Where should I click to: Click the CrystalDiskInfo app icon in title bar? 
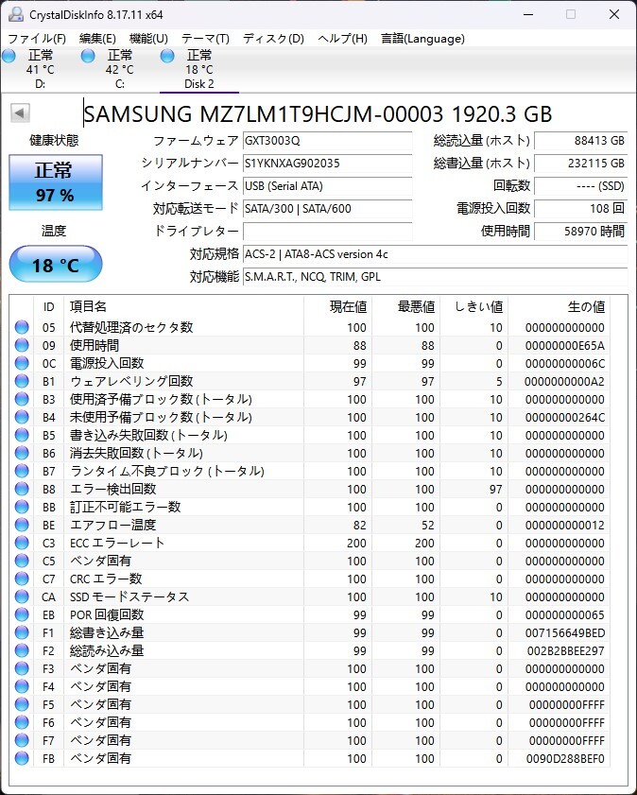click(16, 14)
